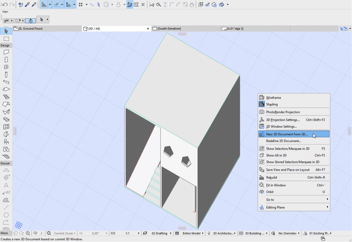The width and height of the screenshot is (352, 242).
Task: Toggle the Quick Selection magnet button
Action: pyautogui.click(x=30, y=21)
